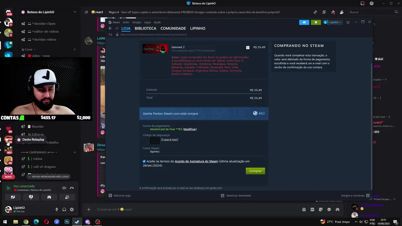Open Jogos menu in Steam
Image resolution: width=402 pixels, height=226 pixels.
147,22
